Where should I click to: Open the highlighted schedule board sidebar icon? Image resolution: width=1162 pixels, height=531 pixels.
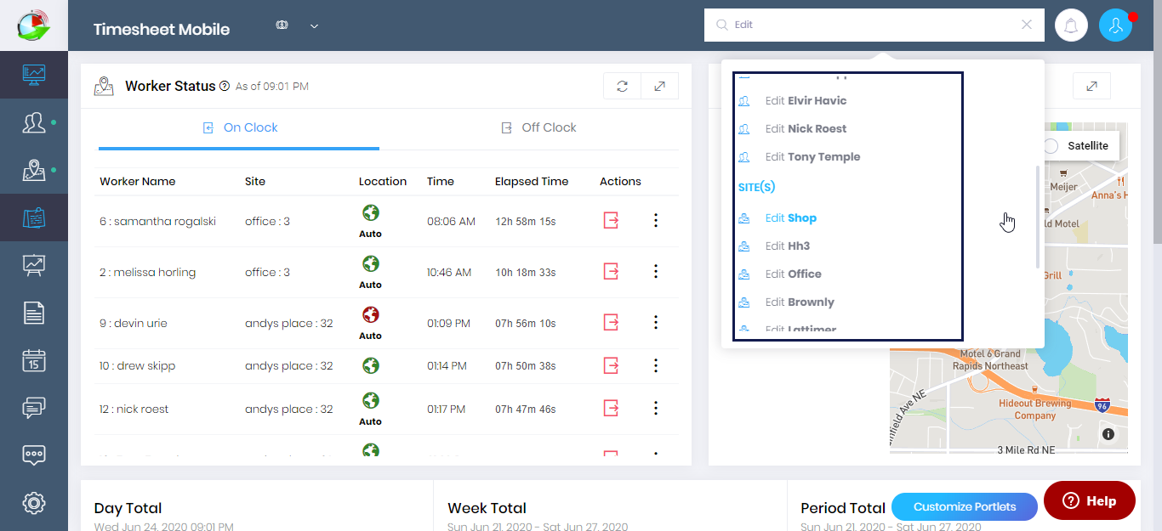click(x=34, y=218)
